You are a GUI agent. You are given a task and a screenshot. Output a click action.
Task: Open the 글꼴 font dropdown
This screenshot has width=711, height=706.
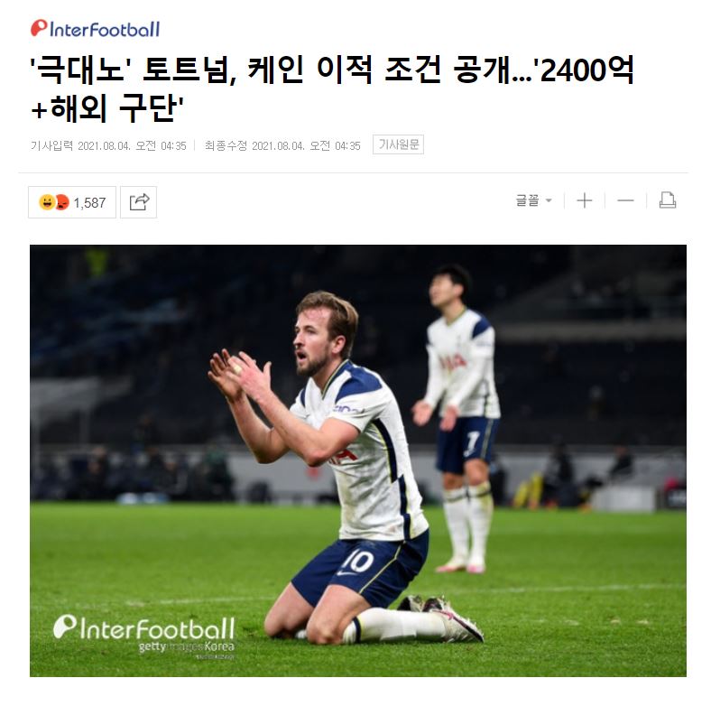coord(534,200)
